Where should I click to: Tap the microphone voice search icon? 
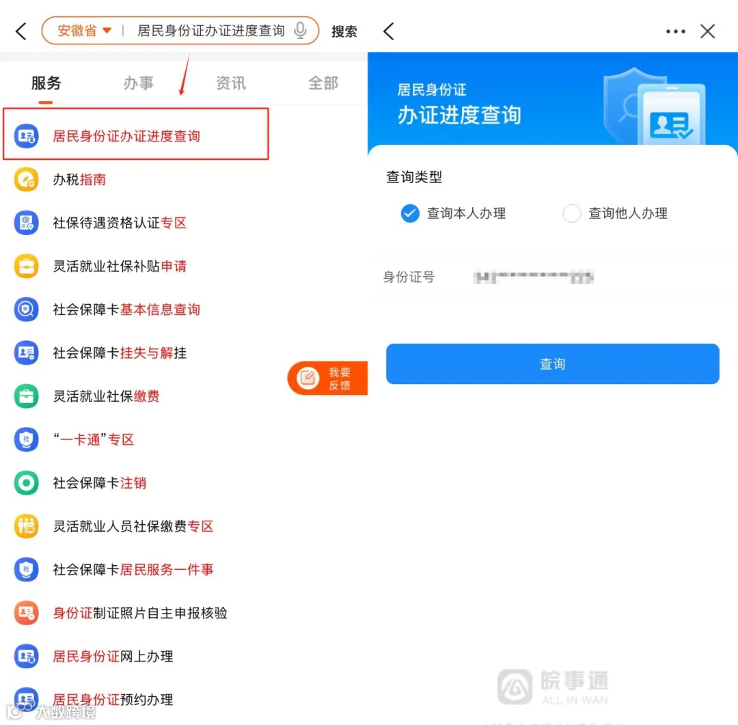coord(300,31)
